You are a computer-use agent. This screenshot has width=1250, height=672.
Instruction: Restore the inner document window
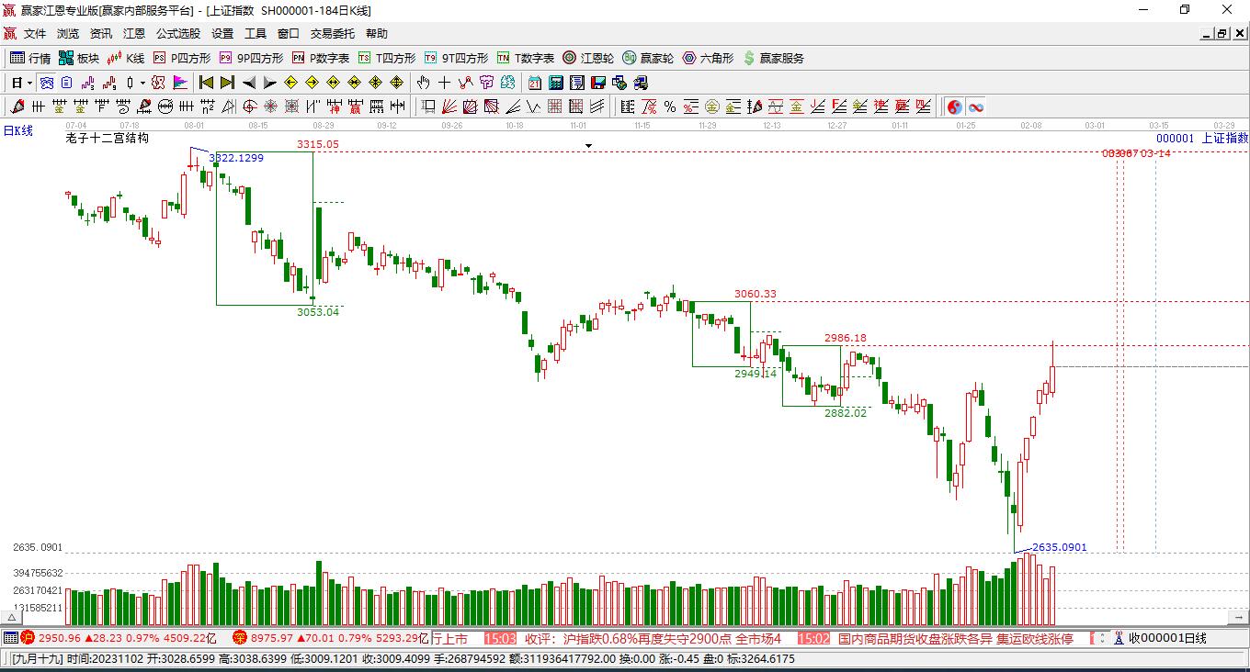click(x=1222, y=33)
